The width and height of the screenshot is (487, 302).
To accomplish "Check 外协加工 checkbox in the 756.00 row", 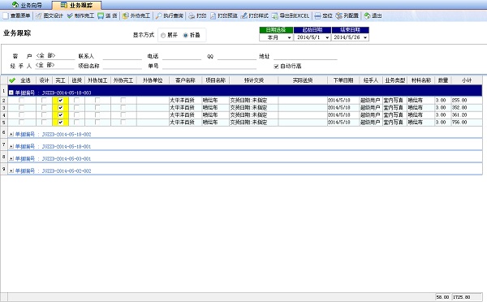I will point(97,123).
